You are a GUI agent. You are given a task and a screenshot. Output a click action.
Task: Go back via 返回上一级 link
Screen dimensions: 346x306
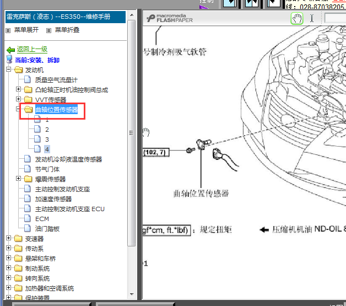point(32,49)
